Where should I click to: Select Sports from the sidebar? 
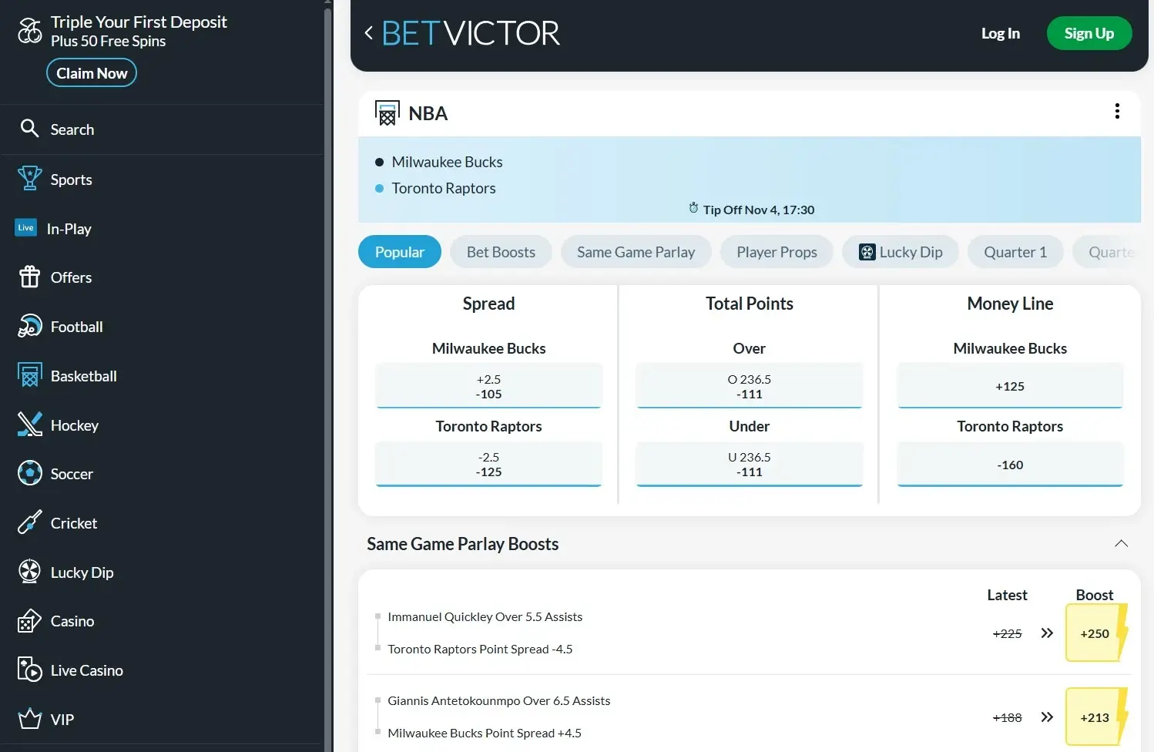(x=71, y=179)
